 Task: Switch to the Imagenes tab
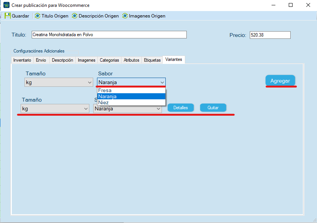[x=87, y=60]
